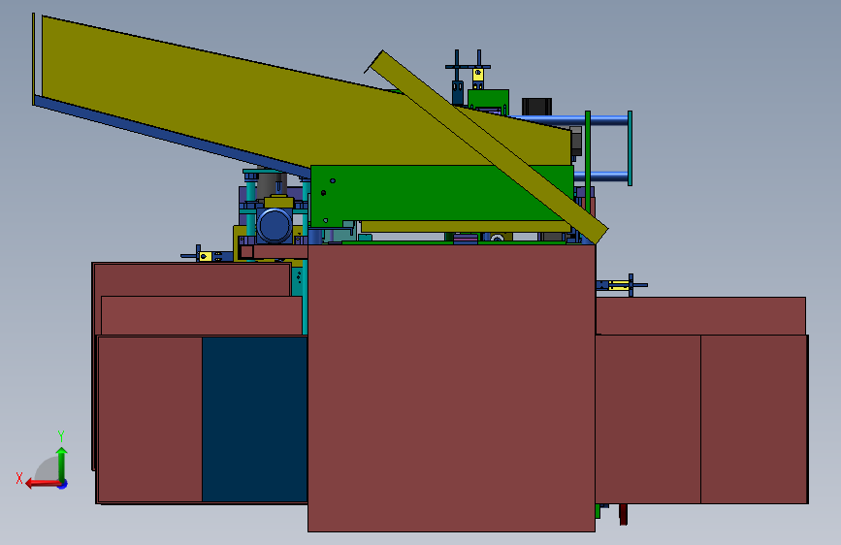Select the black motor block at the top
Image resolution: width=841 pixels, height=545 pixels.
click(536, 107)
